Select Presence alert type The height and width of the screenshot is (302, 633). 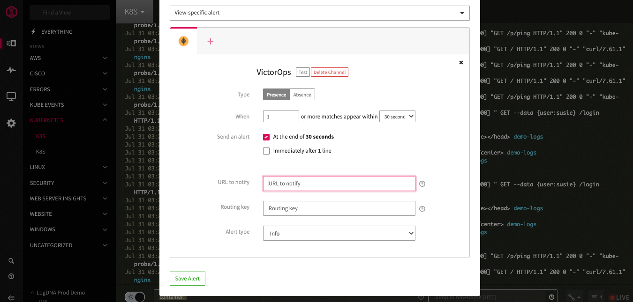(276, 95)
